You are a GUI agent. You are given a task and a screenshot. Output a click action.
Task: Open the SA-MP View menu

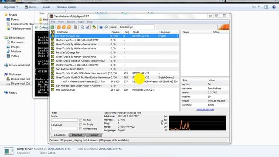click(61, 22)
